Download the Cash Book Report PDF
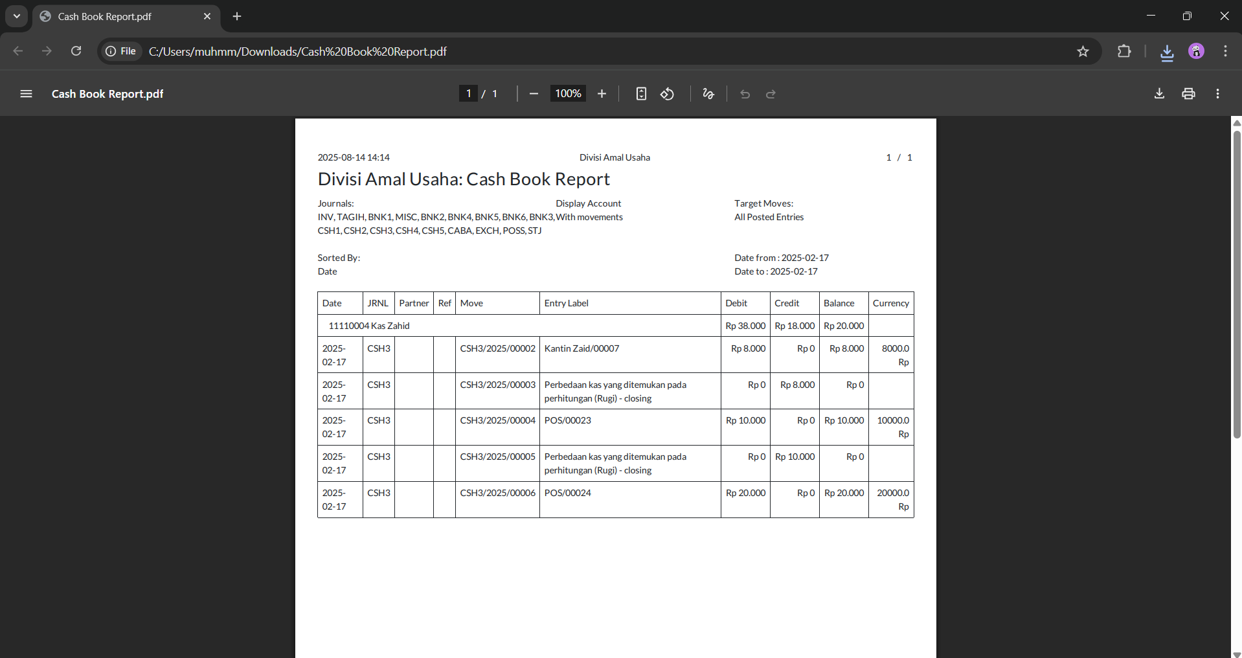 (x=1159, y=94)
